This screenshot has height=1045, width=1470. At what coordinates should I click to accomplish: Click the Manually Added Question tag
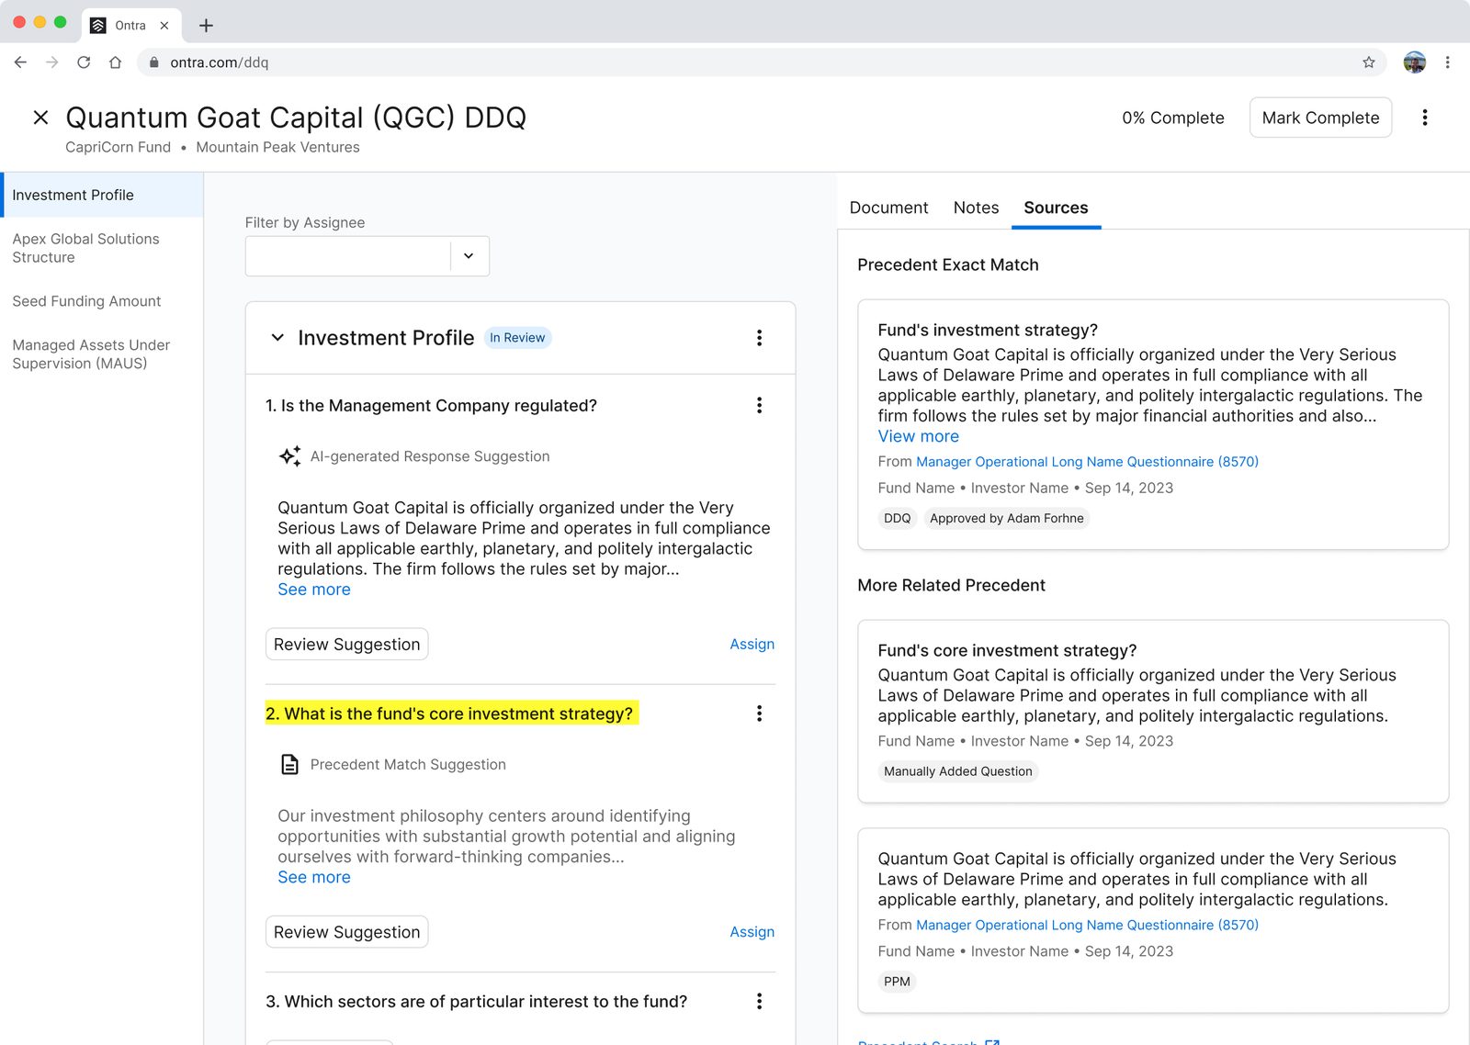(957, 771)
